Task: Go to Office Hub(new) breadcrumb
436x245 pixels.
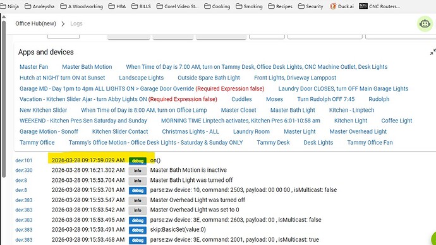Action: tap(35, 23)
